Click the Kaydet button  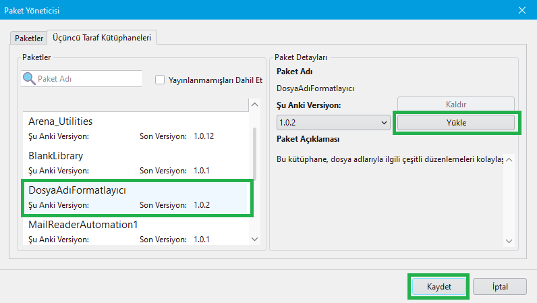(x=439, y=286)
